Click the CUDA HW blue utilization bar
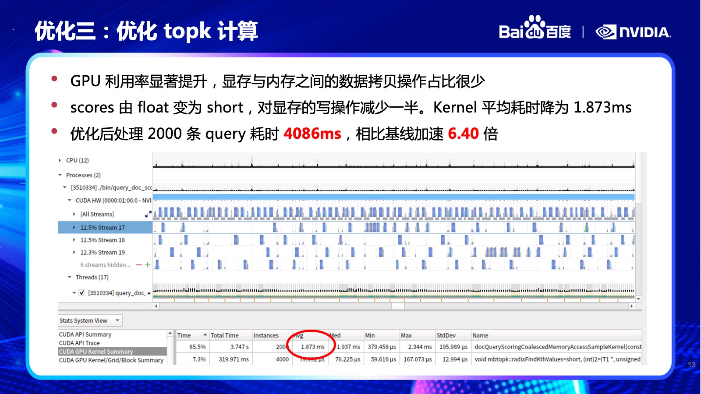 point(393,197)
